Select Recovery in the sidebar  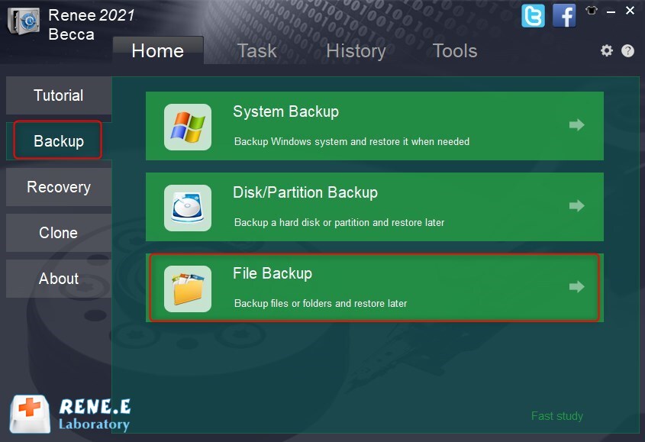tap(59, 187)
